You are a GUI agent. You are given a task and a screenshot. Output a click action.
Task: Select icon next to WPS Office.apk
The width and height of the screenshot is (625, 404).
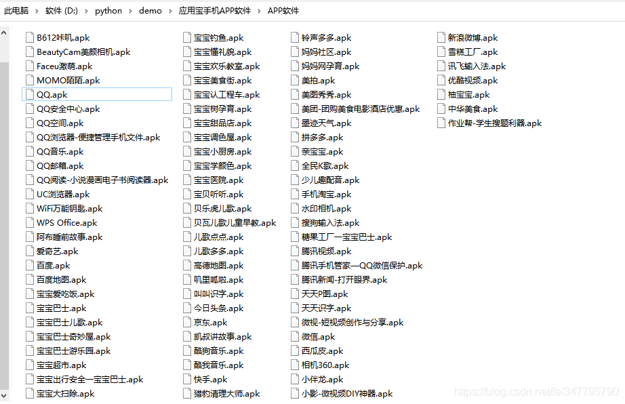coord(30,223)
